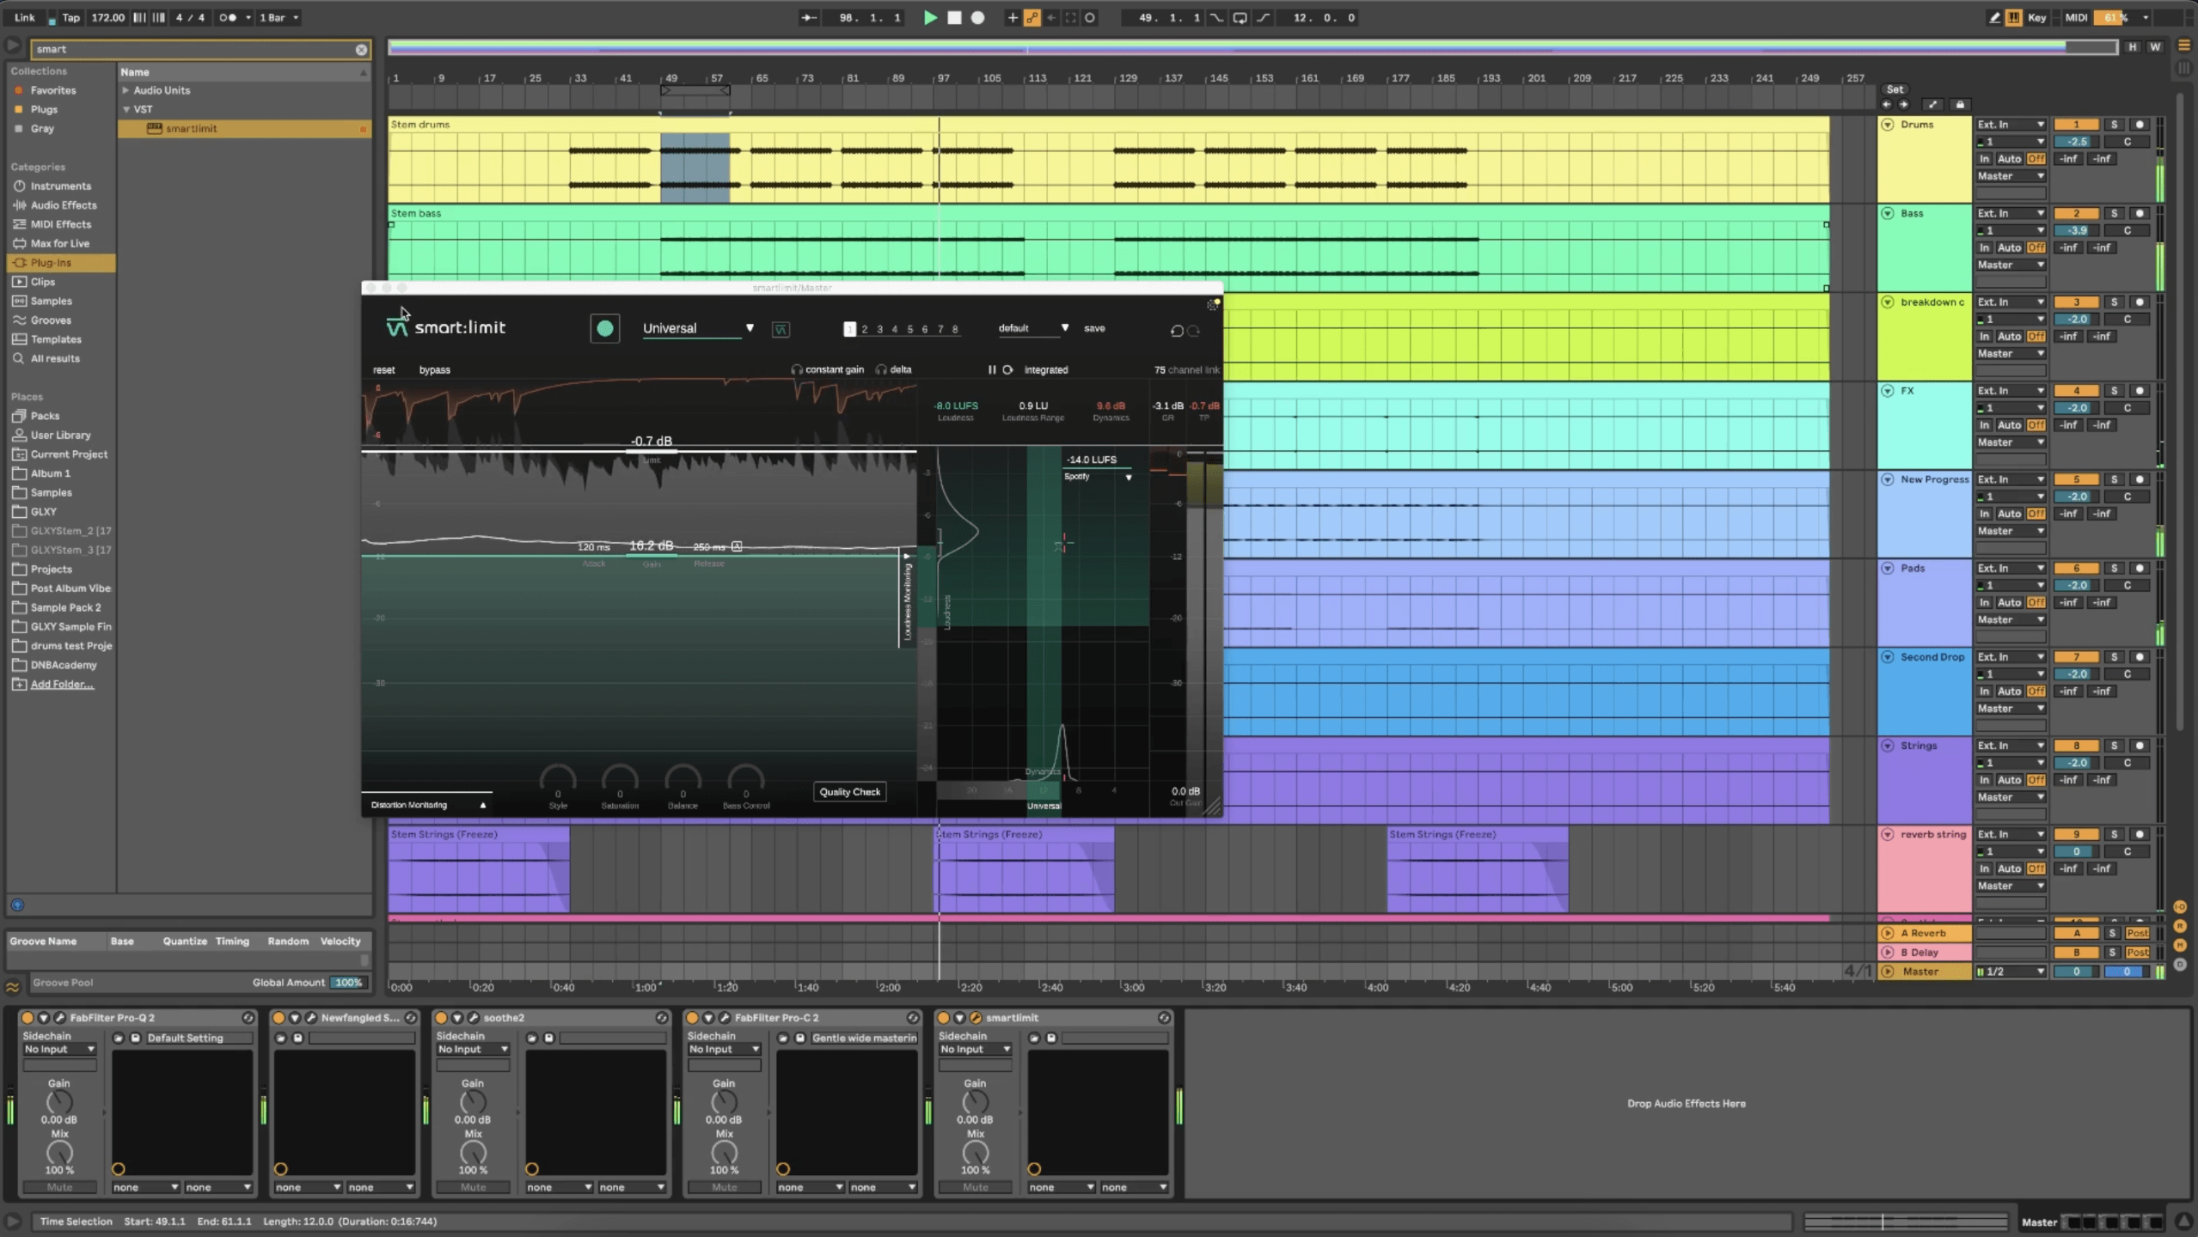Image resolution: width=2198 pixels, height=1237 pixels.
Task: Toggle the FabFilter Pro-Q 2 device activator
Action: click(x=28, y=1018)
